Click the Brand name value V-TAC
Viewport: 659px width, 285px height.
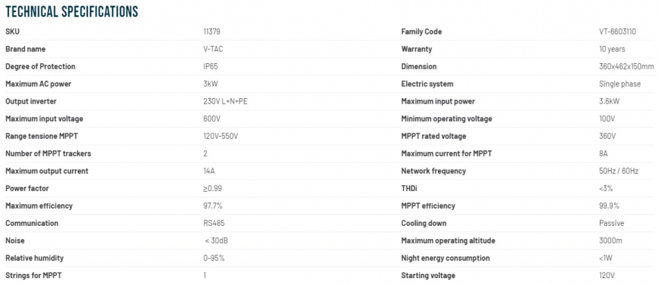(x=207, y=49)
